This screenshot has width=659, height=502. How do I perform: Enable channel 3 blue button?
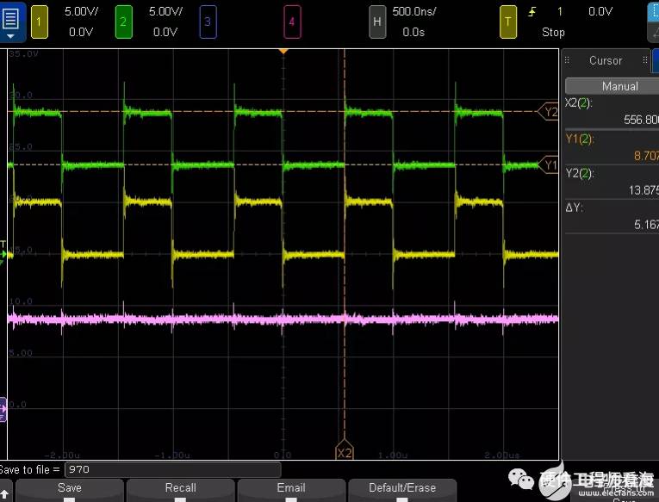[x=208, y=22]
